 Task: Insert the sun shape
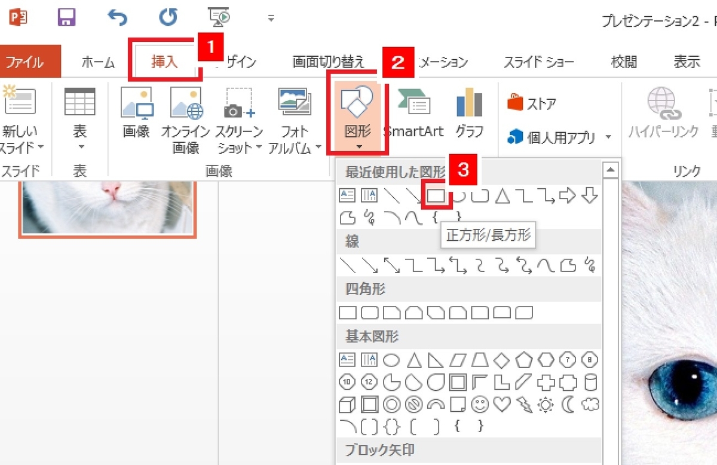point(546,405)
